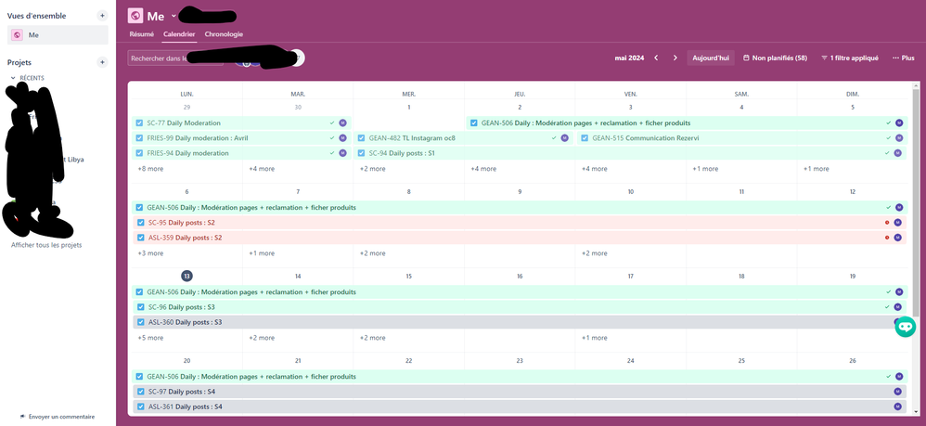
Task: Open the dropdown chevron next to Me title
Action: click(174, 16)
